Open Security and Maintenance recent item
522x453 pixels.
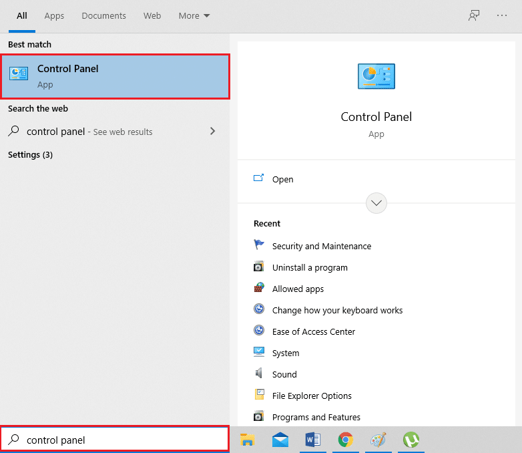(321, 246)
